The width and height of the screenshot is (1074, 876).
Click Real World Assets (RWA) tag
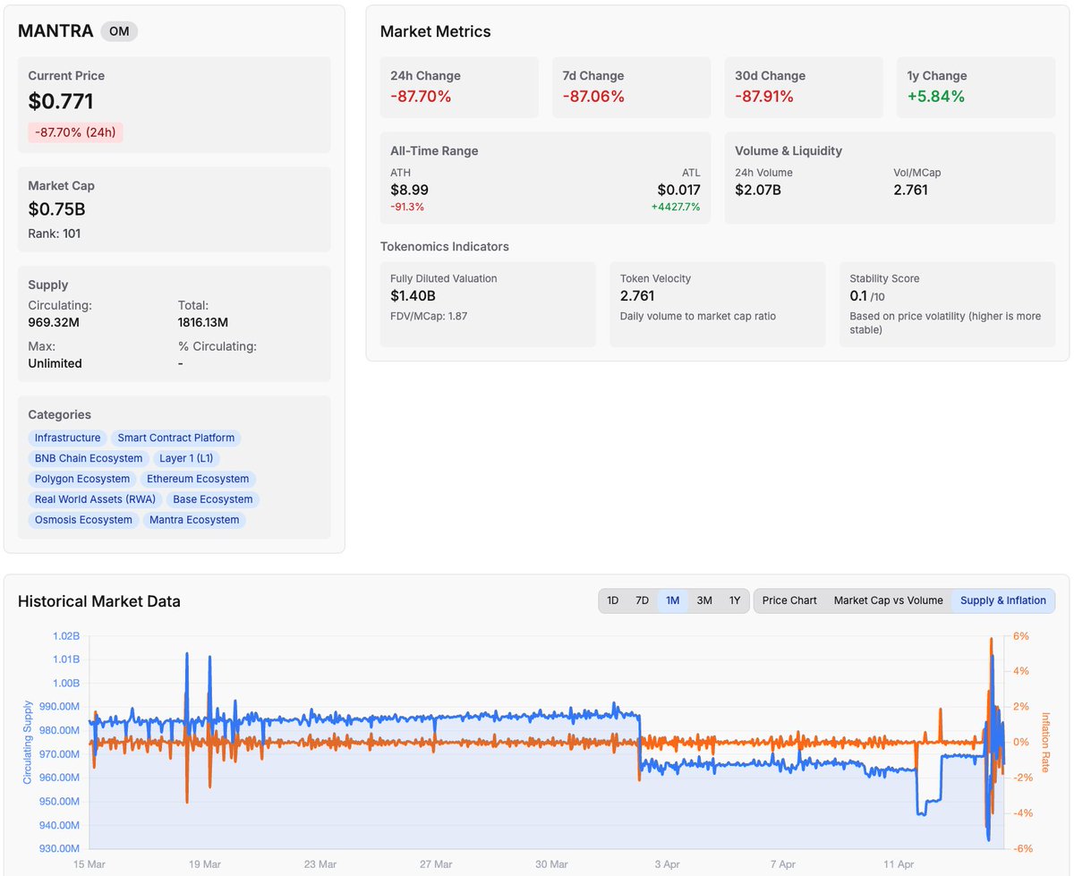point(95,499)
